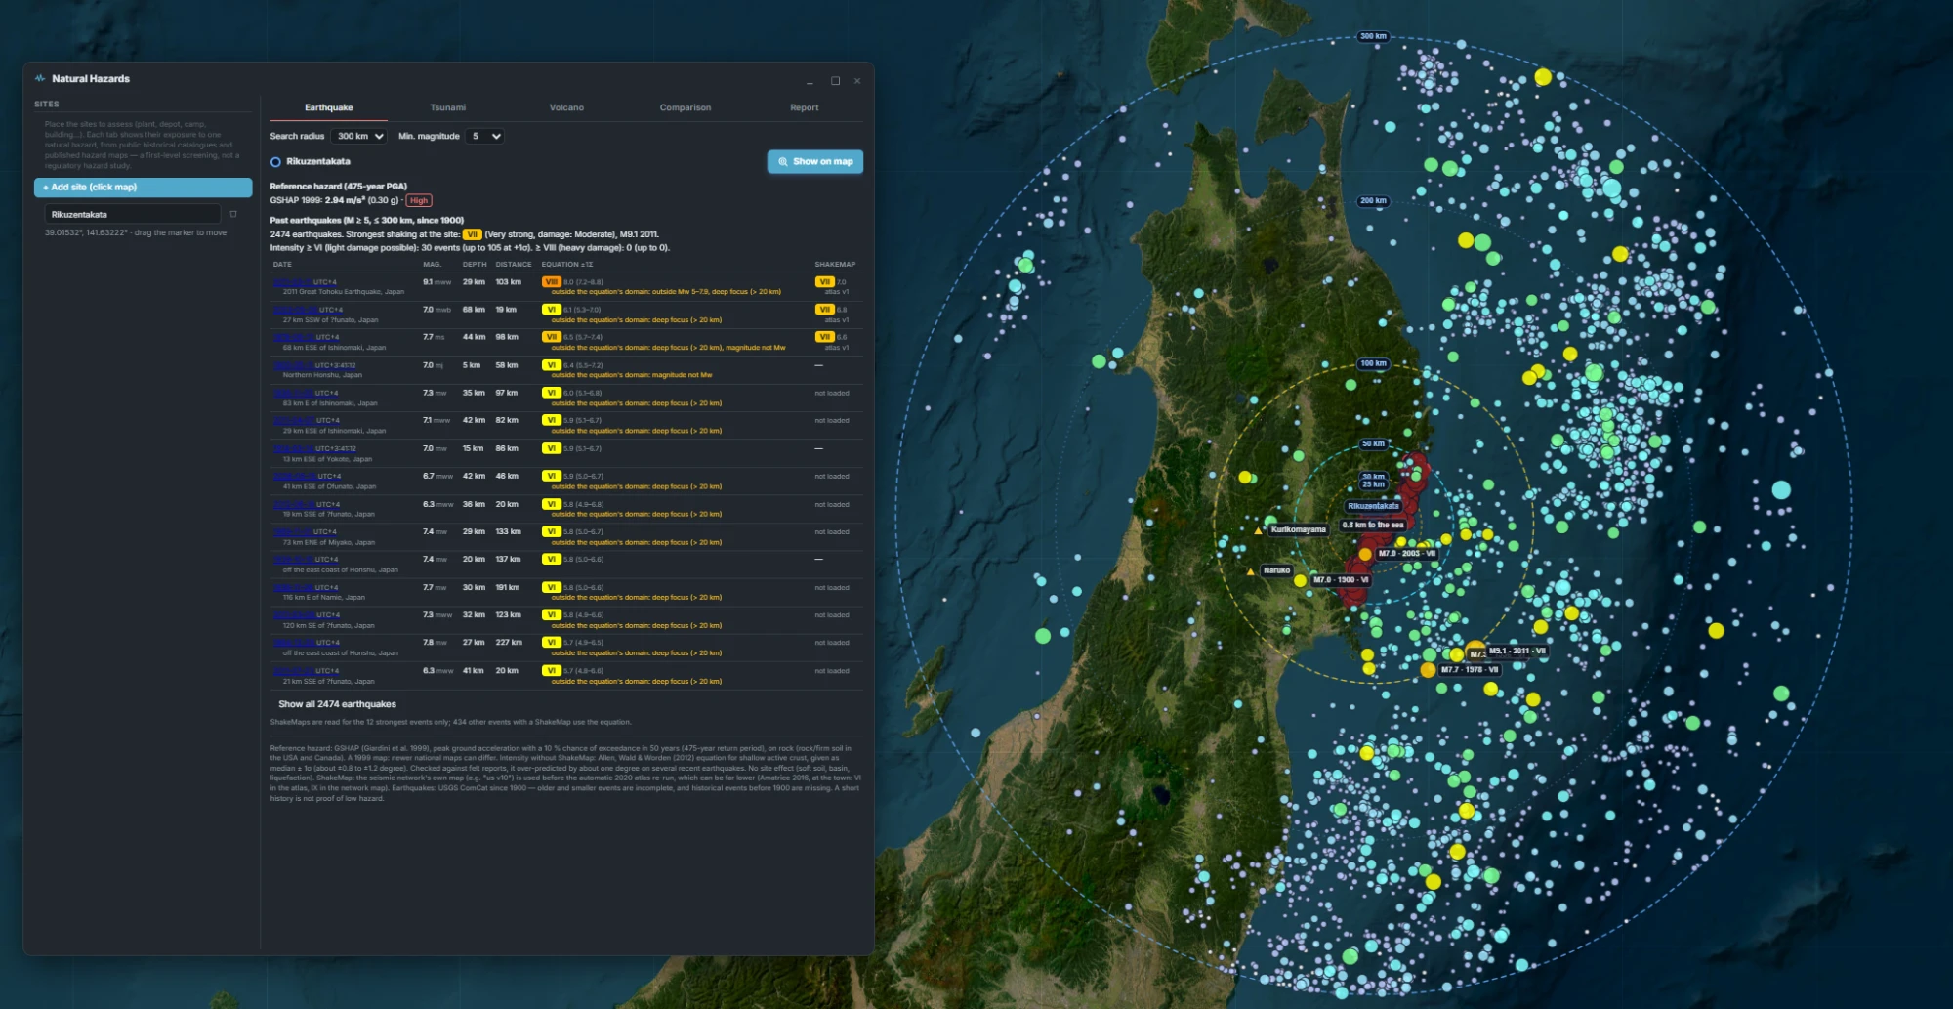Open the Min. magnitude dropdown
The image size is (1953, 1009).
pyautogui.click(x=485, y=137)
